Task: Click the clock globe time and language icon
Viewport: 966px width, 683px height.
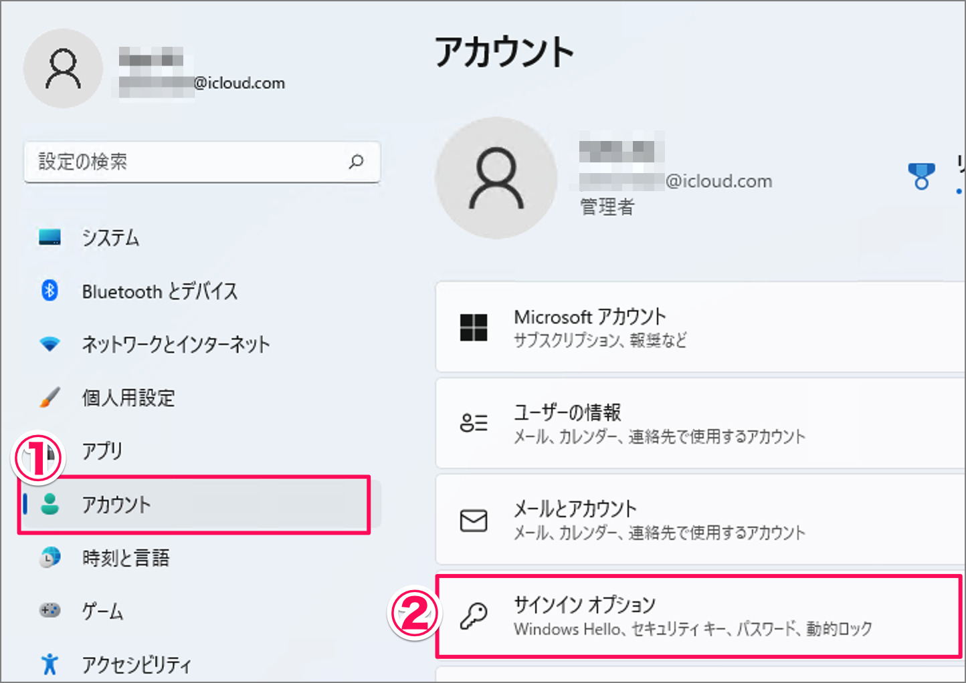Action: pyautogui.click(x=50, y=557)
